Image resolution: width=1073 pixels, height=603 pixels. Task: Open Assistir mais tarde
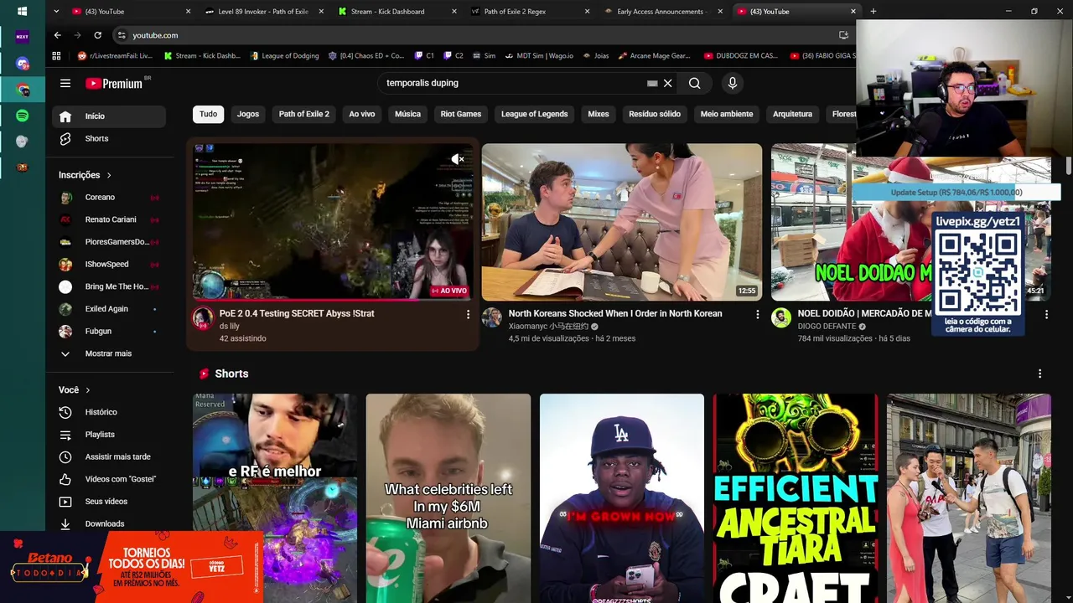click(109, 456)
